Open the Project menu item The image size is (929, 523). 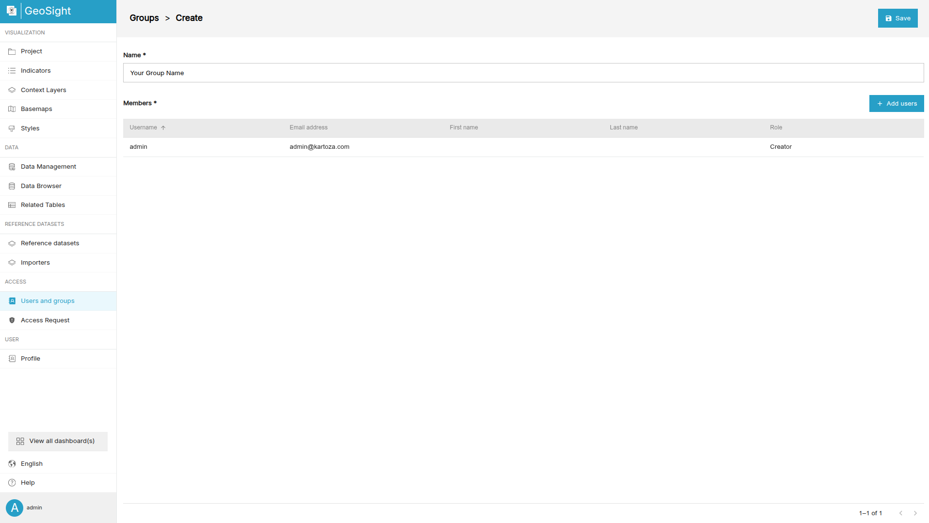tap(58, 51)
